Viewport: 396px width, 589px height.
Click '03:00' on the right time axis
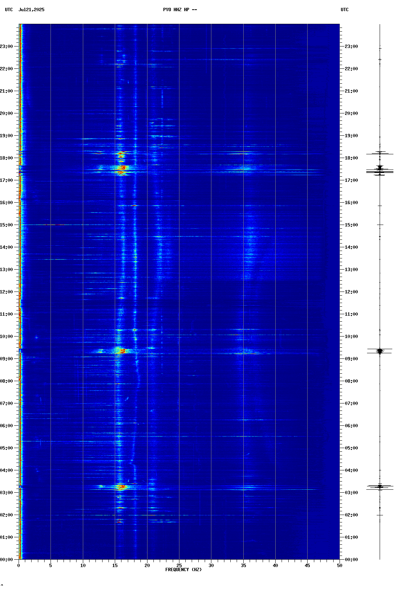click(351, 493)
